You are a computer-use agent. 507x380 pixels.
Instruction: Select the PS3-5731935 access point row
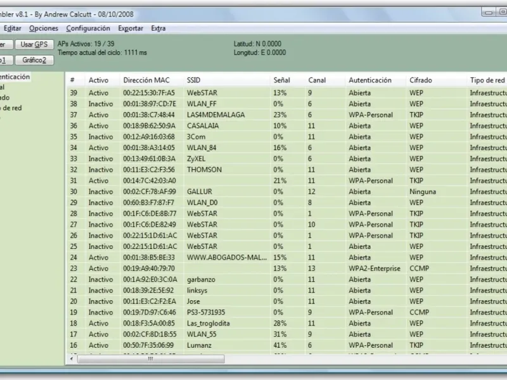(206, 312)
